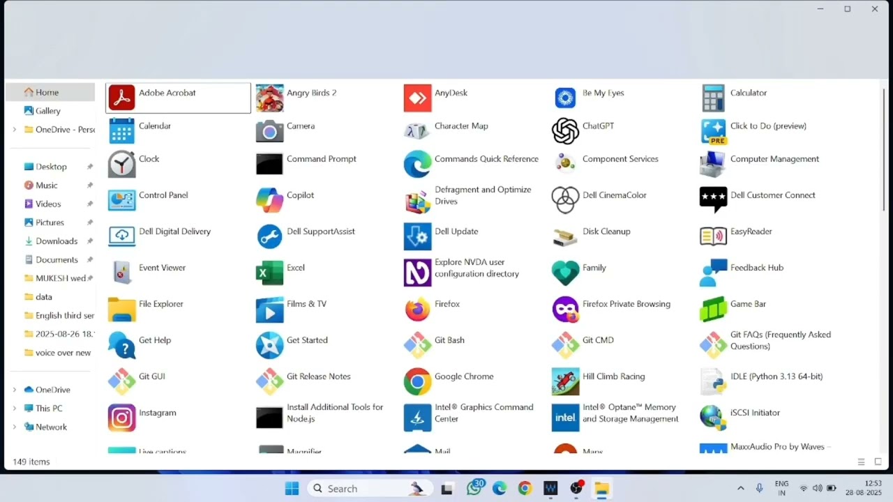The width and height of the screenshot is (893, 502).
Task: Expand the This PC tree node
Action: tap(15, 409)
